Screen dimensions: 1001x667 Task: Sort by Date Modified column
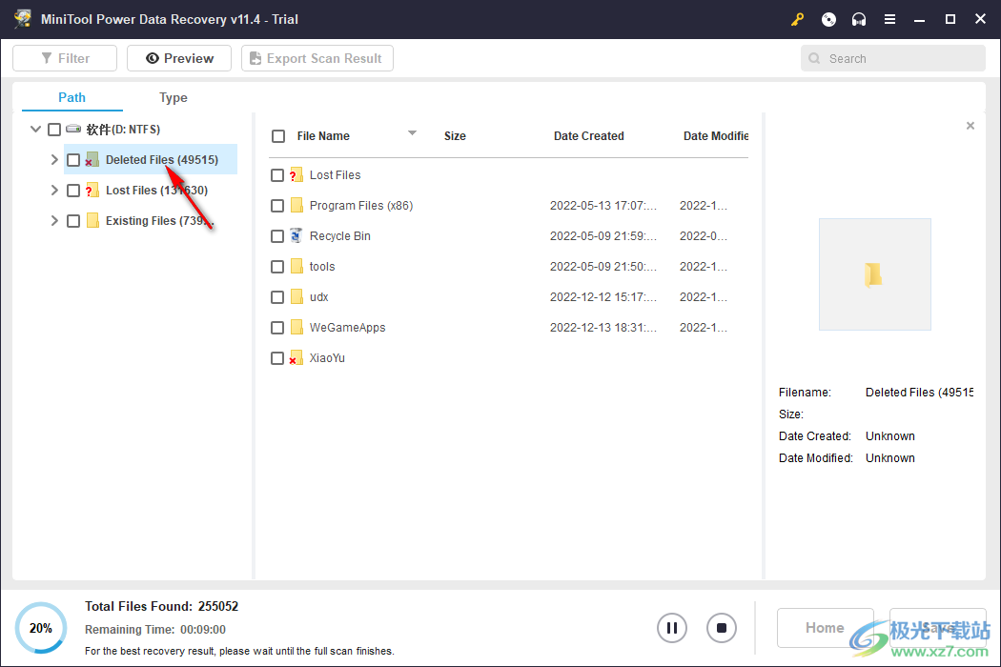pyautogui.click(x=716, y=136)
